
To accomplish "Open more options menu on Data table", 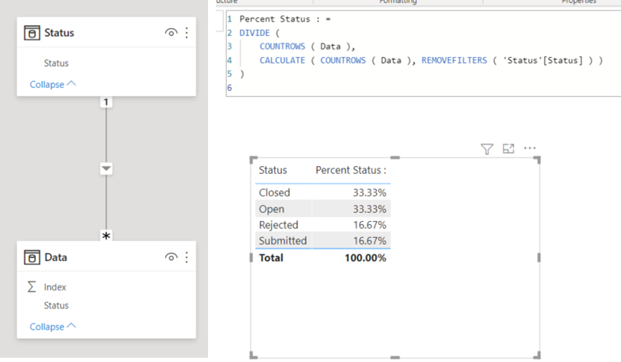I will tap(187, 257).
